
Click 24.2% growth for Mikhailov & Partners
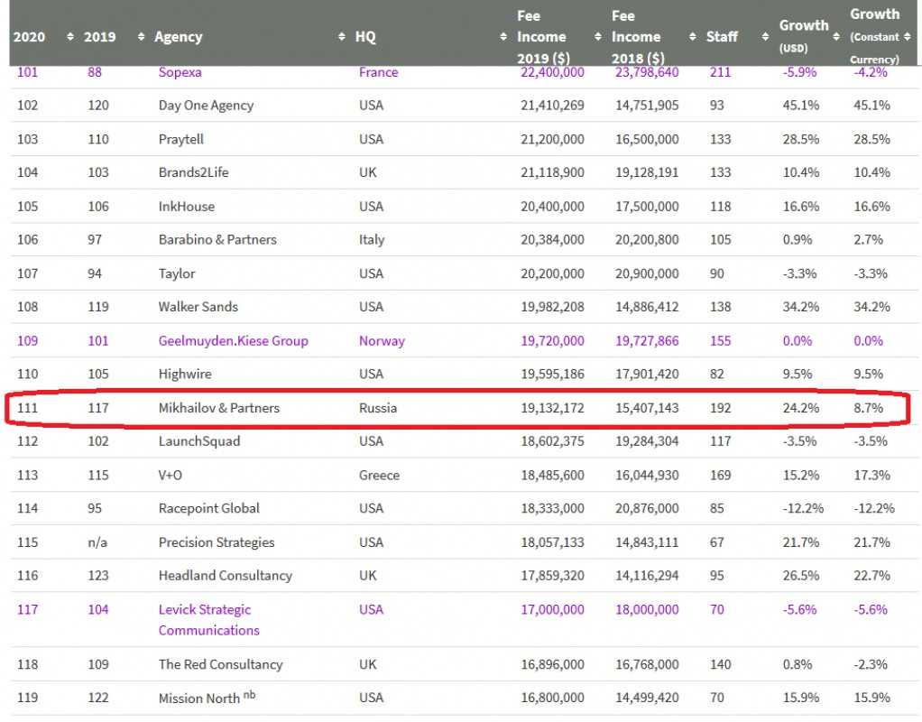[x=801, y=408]
